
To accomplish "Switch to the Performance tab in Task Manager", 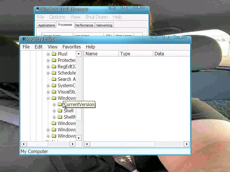I will (84, 25).
